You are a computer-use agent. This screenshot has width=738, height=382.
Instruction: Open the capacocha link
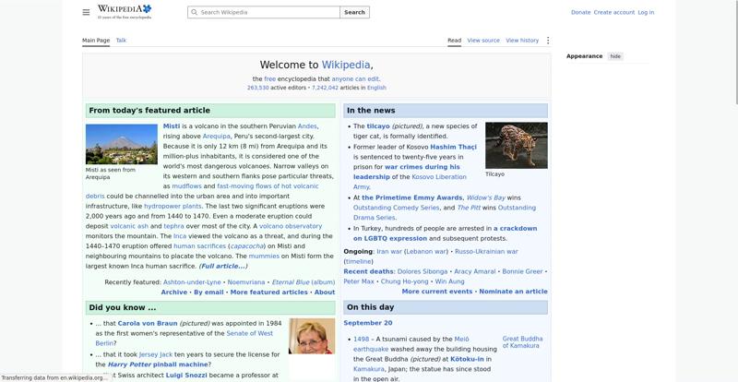coord(245,245)
